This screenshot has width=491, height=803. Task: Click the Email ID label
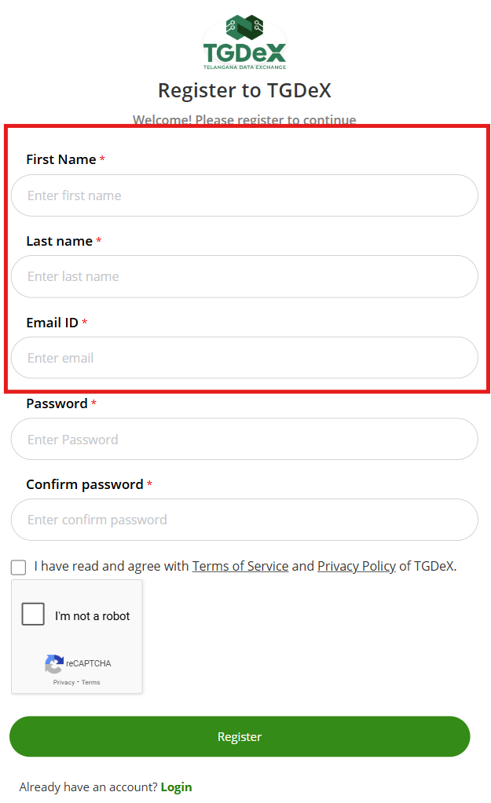point(52,323)
